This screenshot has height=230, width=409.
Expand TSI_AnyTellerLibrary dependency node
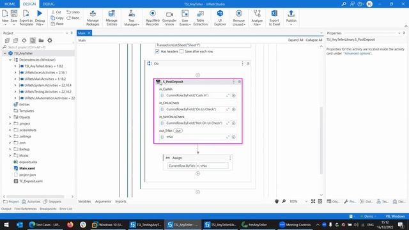click(x=15, y=66)
